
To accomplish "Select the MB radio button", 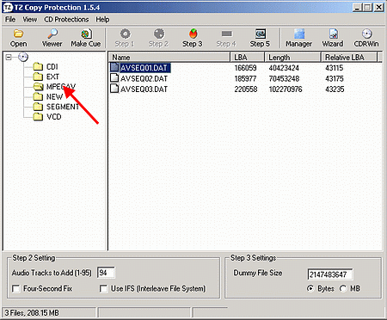I will [343, 288].
